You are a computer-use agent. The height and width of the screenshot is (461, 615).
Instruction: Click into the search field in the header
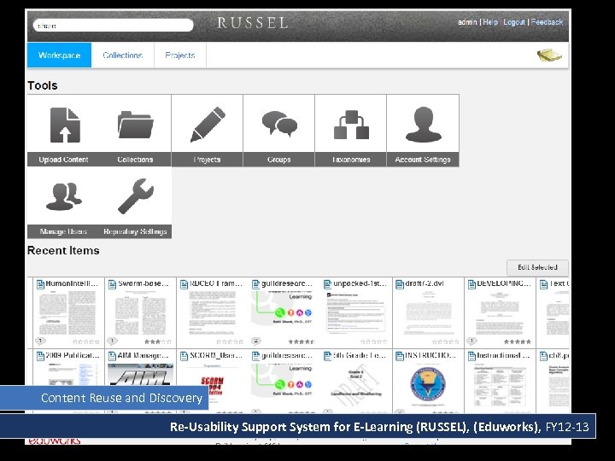tap(114, 26)
